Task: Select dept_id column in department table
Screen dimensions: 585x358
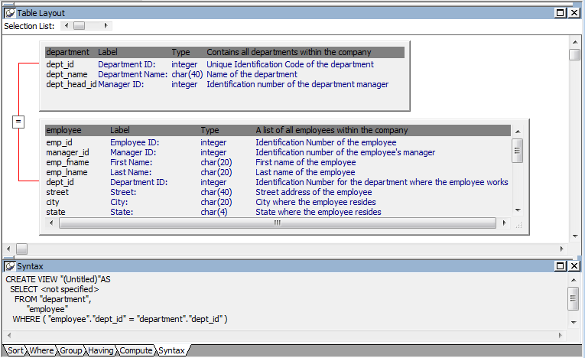Action: 60,65
